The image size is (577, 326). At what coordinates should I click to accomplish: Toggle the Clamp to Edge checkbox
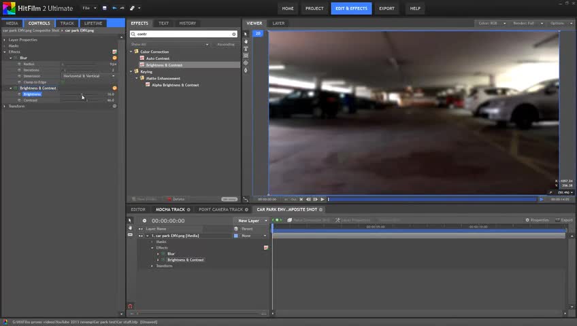tap(62, 82)
